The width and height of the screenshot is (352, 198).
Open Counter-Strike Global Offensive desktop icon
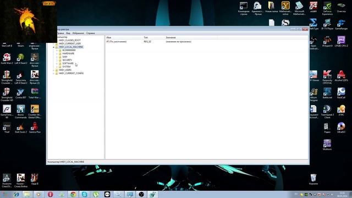point(35,112)
